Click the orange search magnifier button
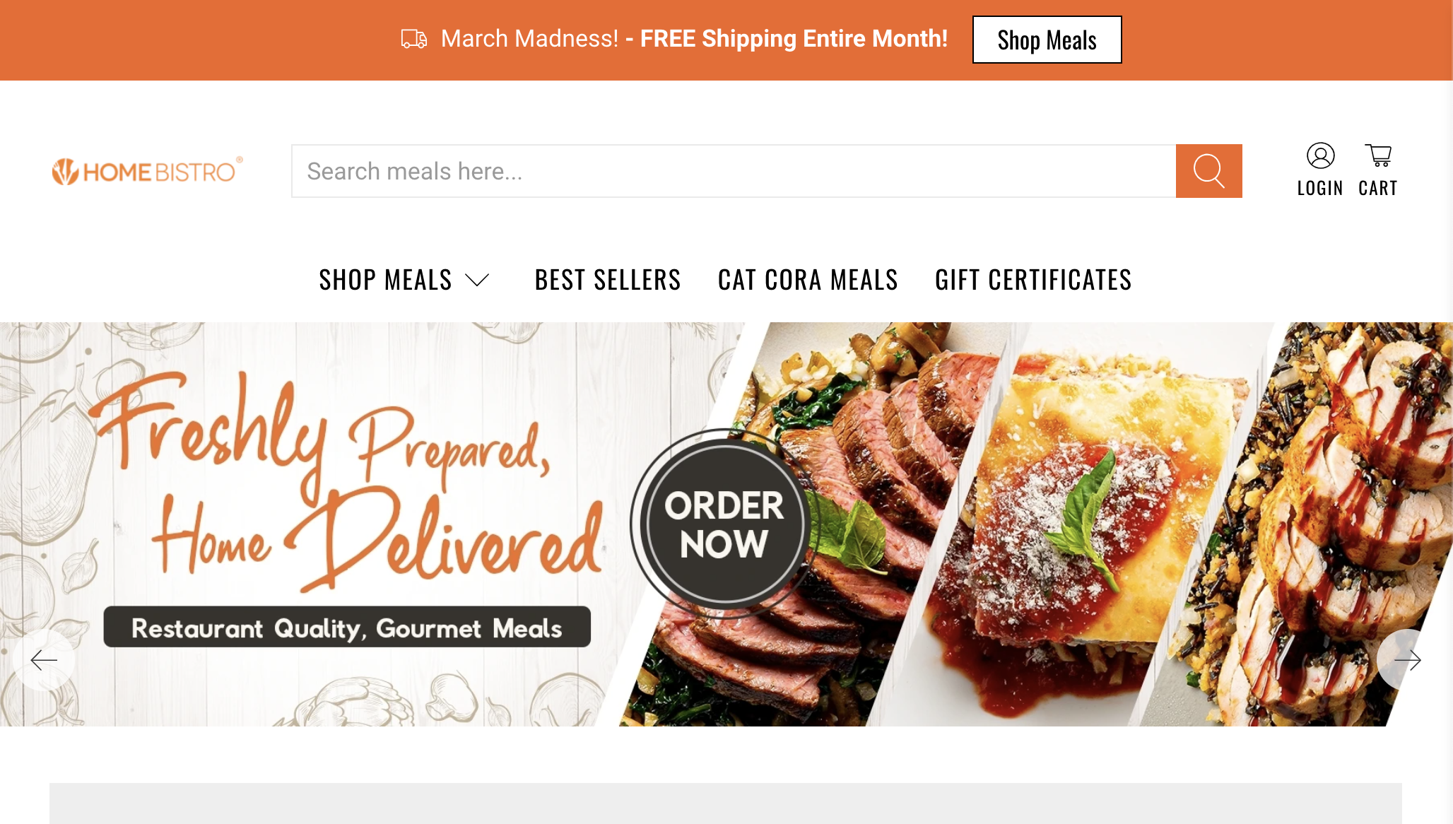The height and width of the screenshot is (824, 1453). pos(1208,171)
